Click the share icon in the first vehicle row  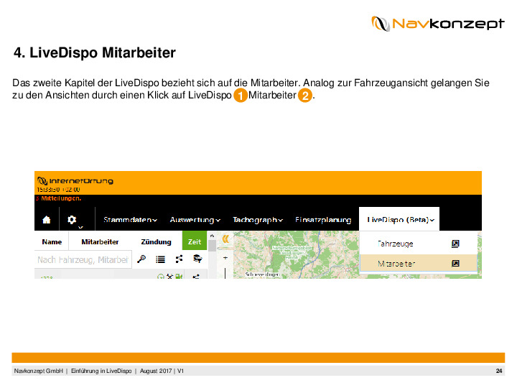coord(196,277)
